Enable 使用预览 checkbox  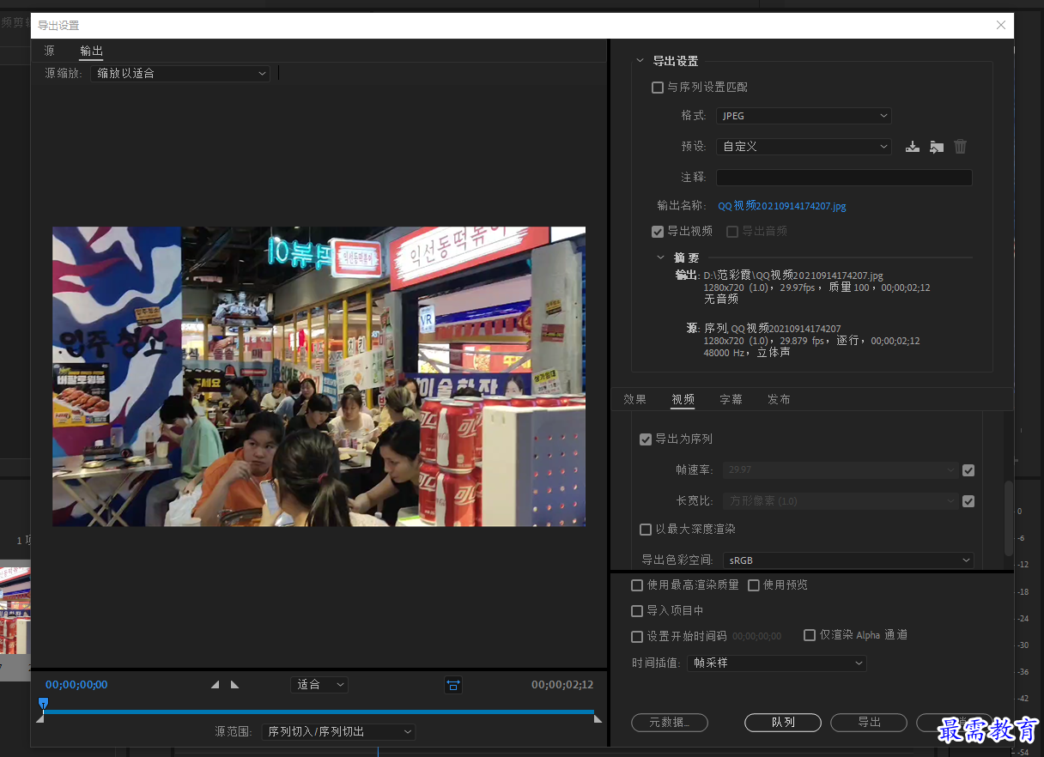click(754, 585)
